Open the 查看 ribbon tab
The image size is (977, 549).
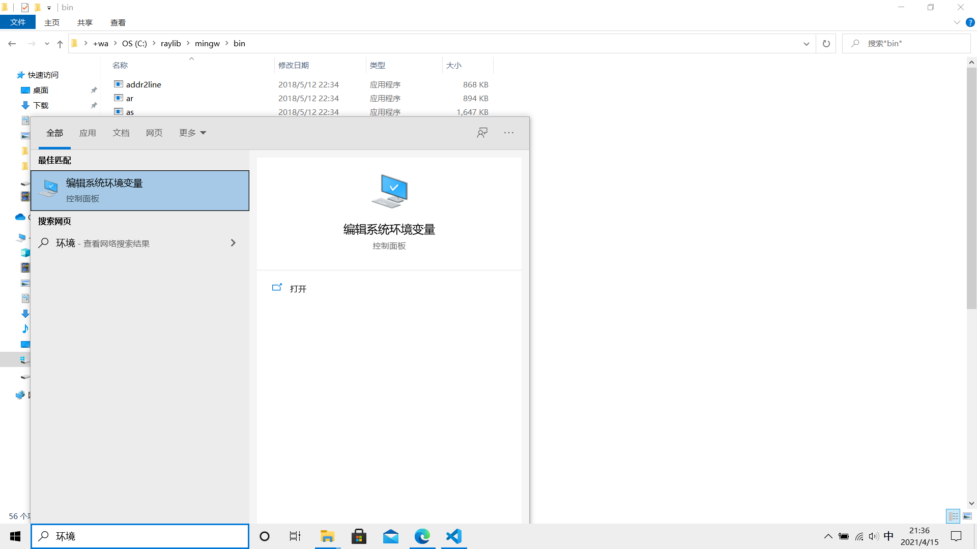(x=118, y=22)
